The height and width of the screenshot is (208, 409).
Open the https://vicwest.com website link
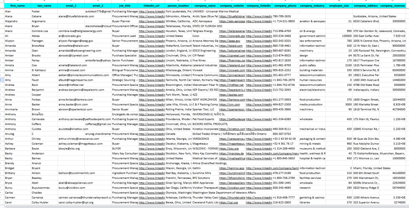(232, 70)
